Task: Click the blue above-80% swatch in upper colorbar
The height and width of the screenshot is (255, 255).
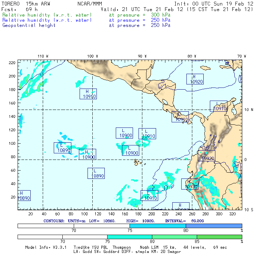Action: (214, 226)
